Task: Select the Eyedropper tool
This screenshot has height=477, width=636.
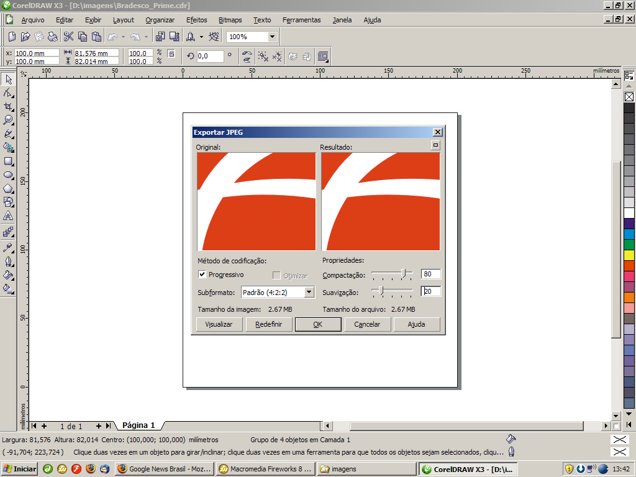Action: [8, 247]
